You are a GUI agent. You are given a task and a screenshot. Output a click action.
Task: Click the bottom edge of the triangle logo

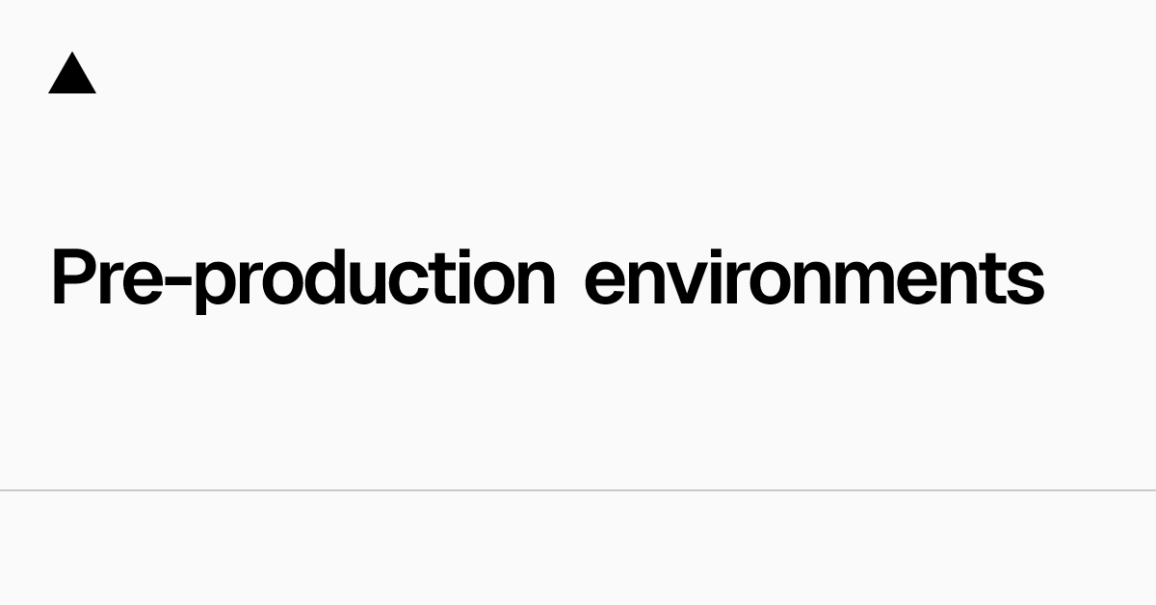[x=72, y=92]
